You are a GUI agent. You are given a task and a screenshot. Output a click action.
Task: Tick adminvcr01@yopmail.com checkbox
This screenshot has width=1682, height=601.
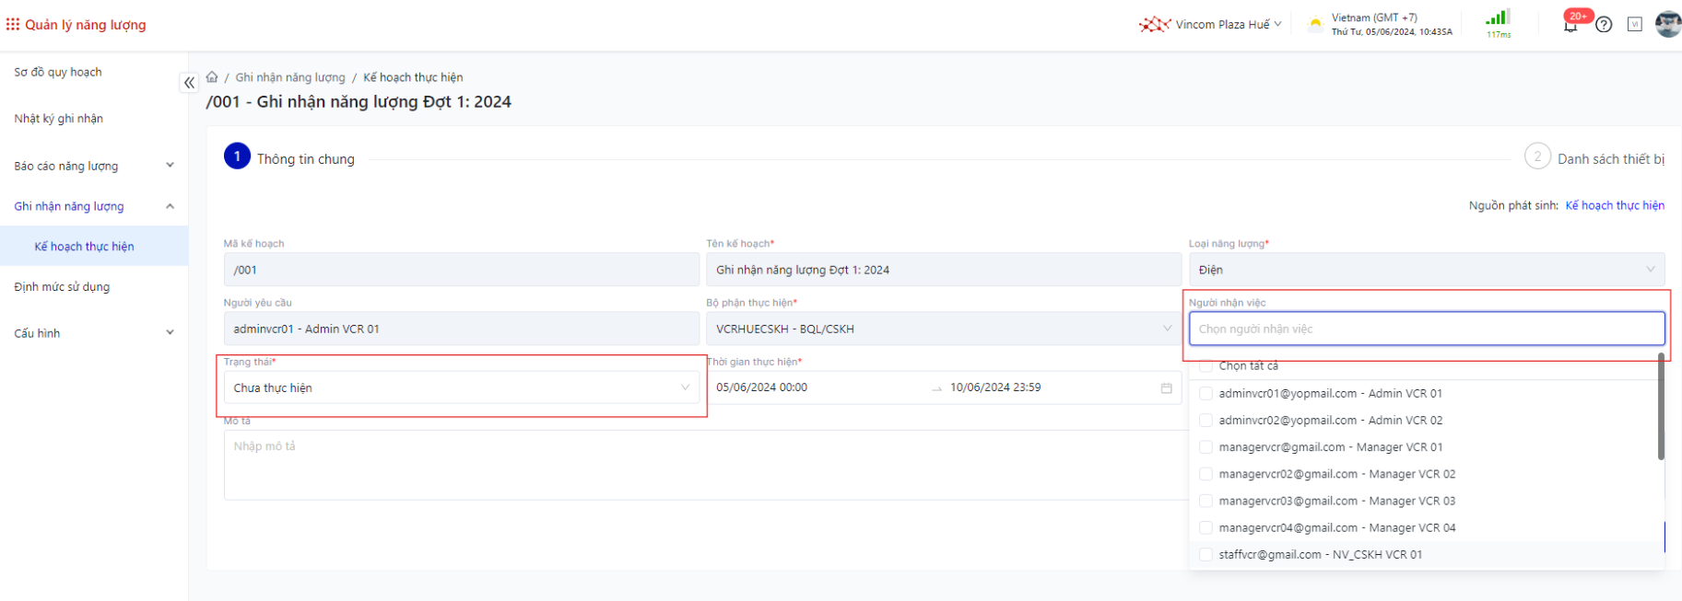[x=1206, y=394]
